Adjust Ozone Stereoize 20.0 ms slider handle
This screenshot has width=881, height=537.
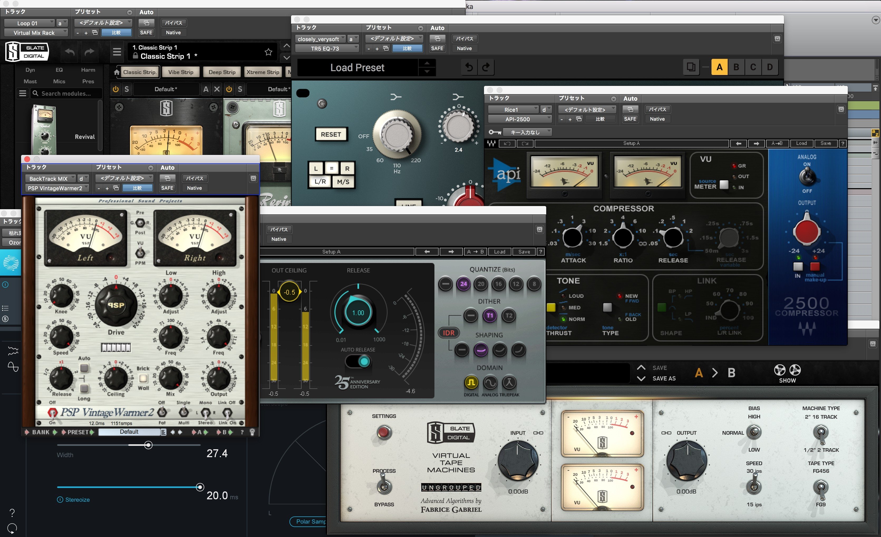200,487
